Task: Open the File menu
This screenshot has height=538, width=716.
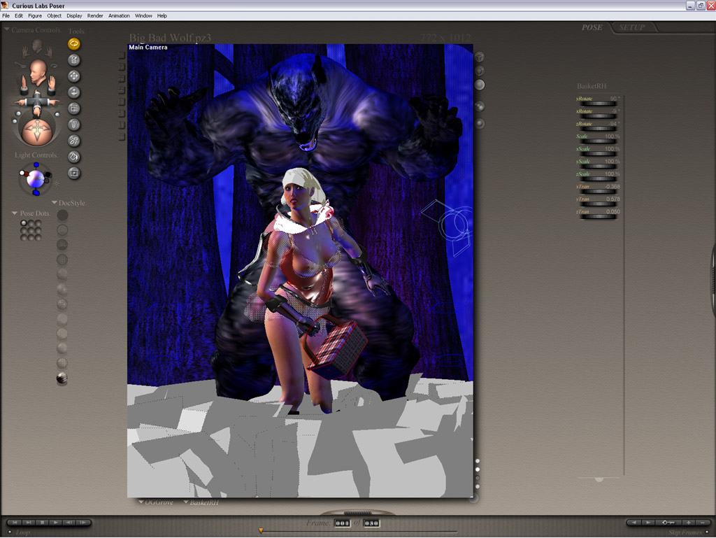Action: click(6, 15)
